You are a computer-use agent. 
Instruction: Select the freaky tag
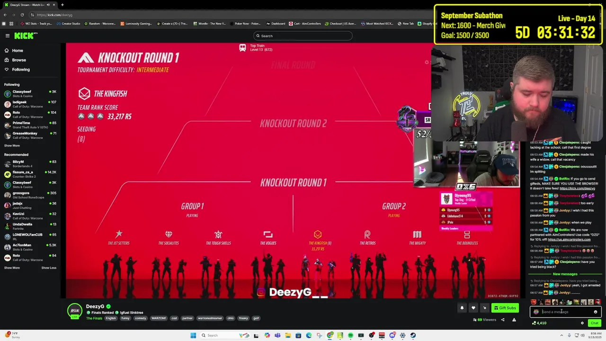click(243, 318)
